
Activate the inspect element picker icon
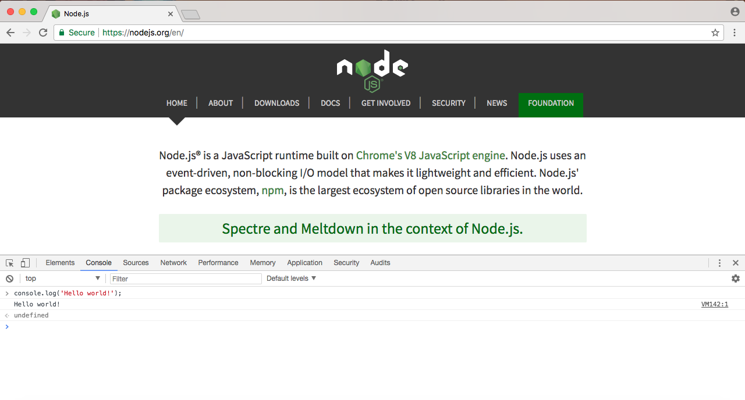(x=10, y=263)
